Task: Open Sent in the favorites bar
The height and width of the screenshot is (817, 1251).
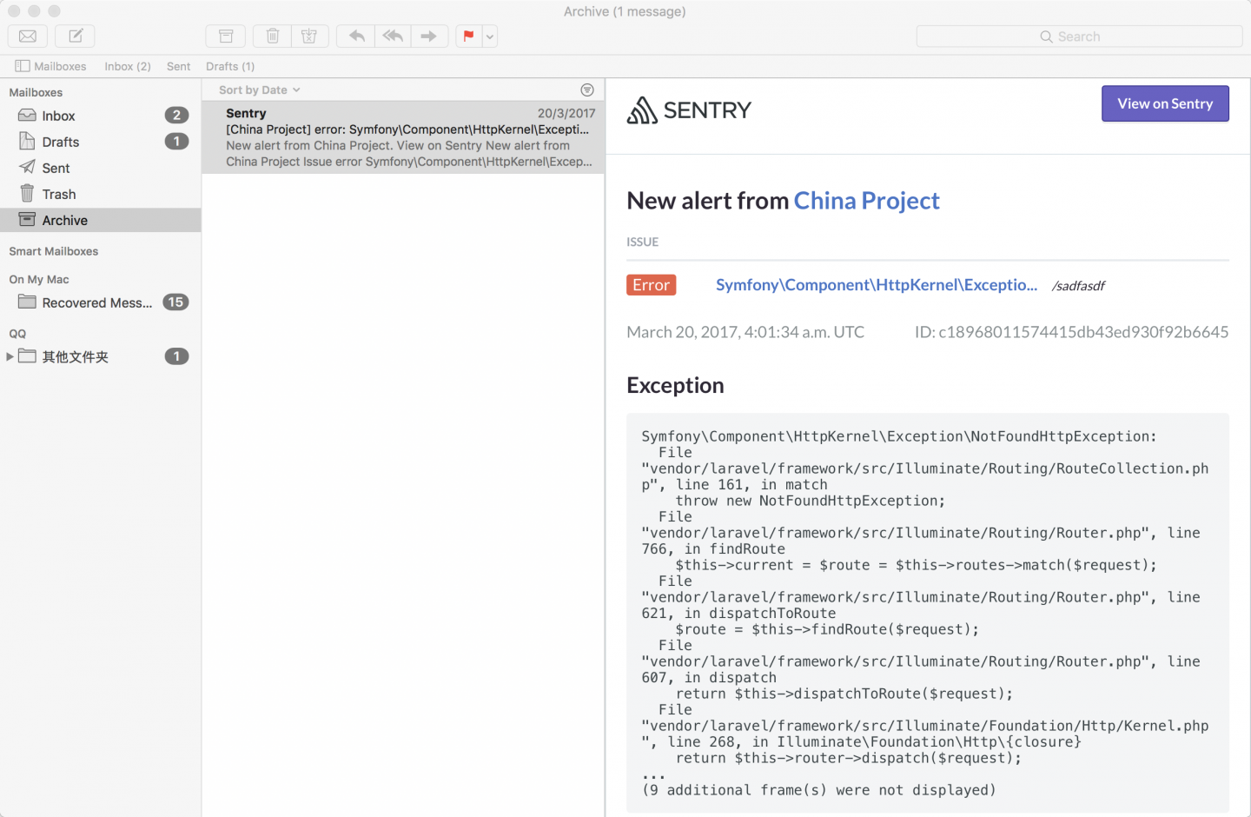Action: (x=178, y=66)
